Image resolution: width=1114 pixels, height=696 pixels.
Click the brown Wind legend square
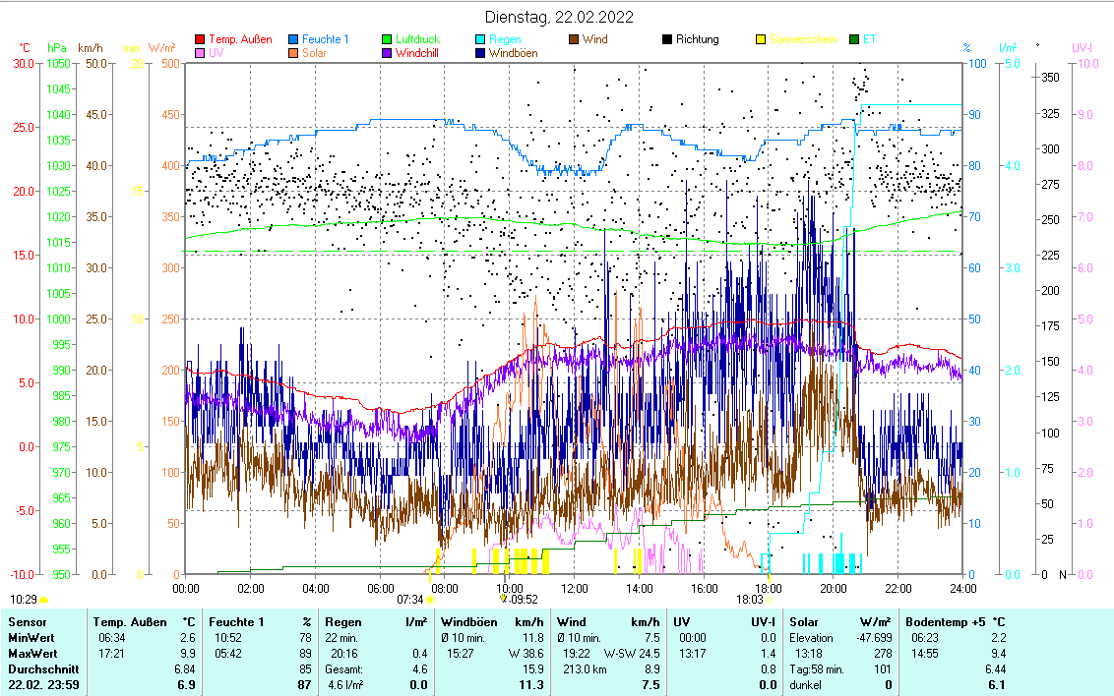575,39
